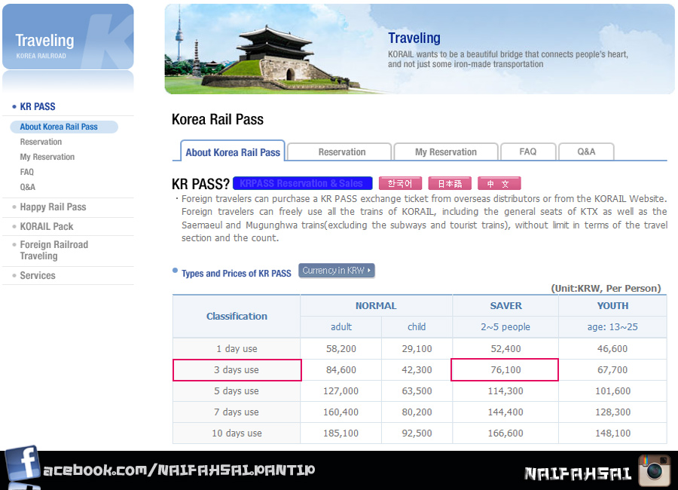Click the SAVER column header
The height and width of the screenshot is (490, 678).
[505, 305]
